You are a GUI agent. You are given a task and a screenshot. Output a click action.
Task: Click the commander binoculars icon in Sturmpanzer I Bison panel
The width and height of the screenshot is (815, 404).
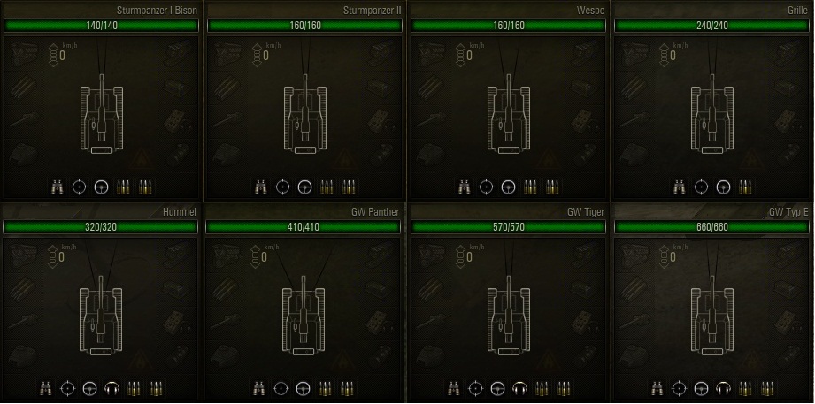pyautogui.click(x=57, y=187)
